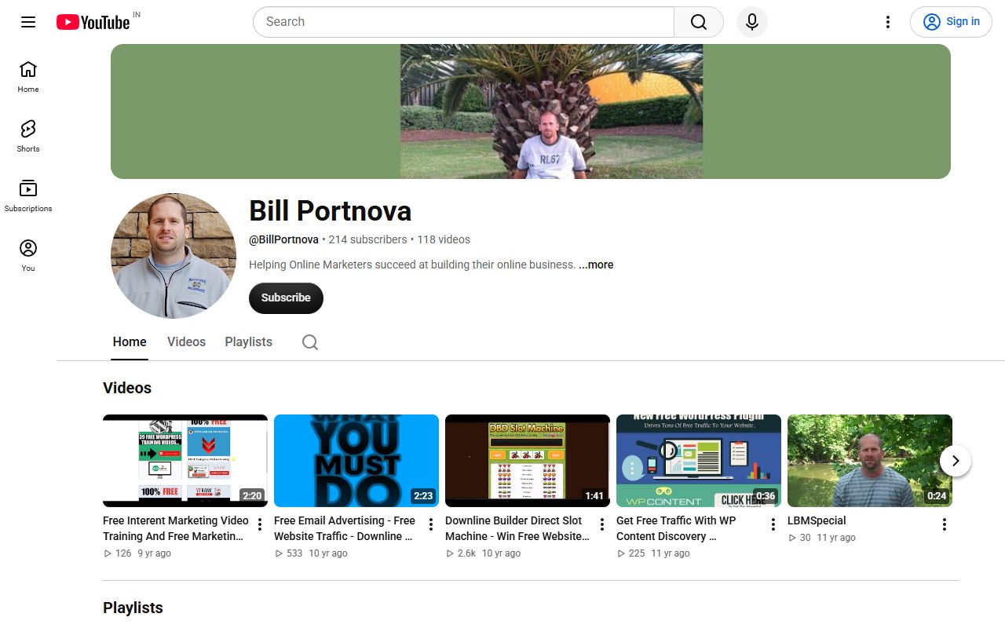The width and height of the screenshot is (1005, 628).
Task: Click the search magnifier button
Action: click(699, 22)
